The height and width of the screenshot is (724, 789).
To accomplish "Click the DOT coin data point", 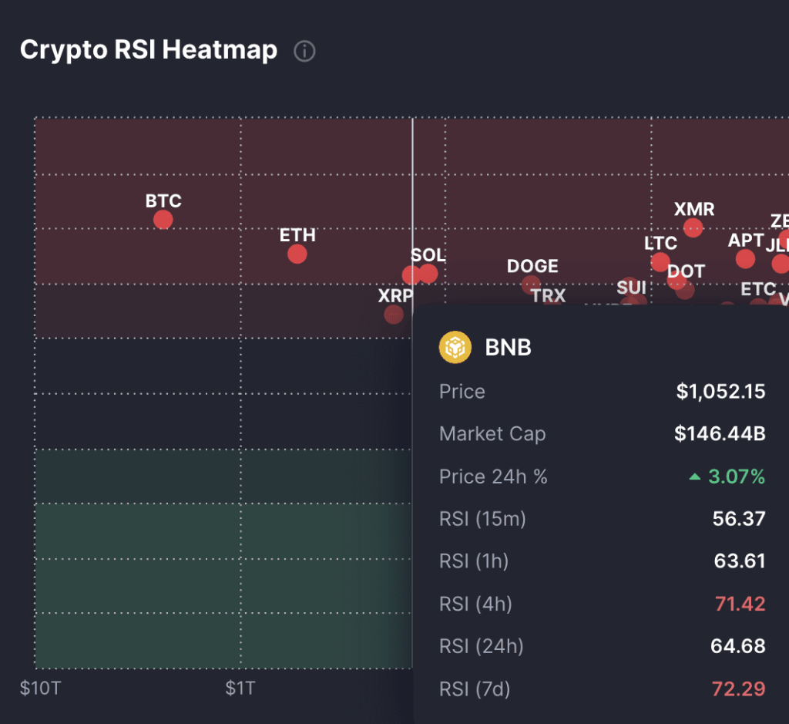I will click(684, 290).
